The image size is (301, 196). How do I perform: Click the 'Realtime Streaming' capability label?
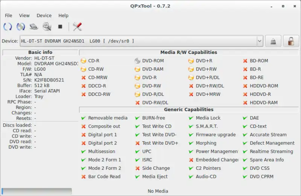(x=271, y=151)
